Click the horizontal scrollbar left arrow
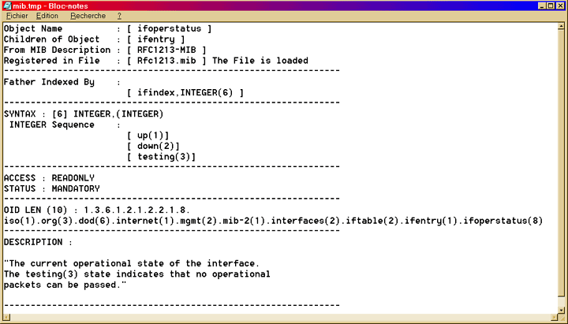The height and width of the screenshot is (324, 568). (x=7, y=318)
